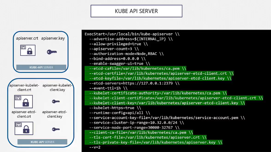This screenshot has height=152, width=271.
Task: Select the apiserver-kubelet-client.crt certificate icon
Action: coord(23,101)
